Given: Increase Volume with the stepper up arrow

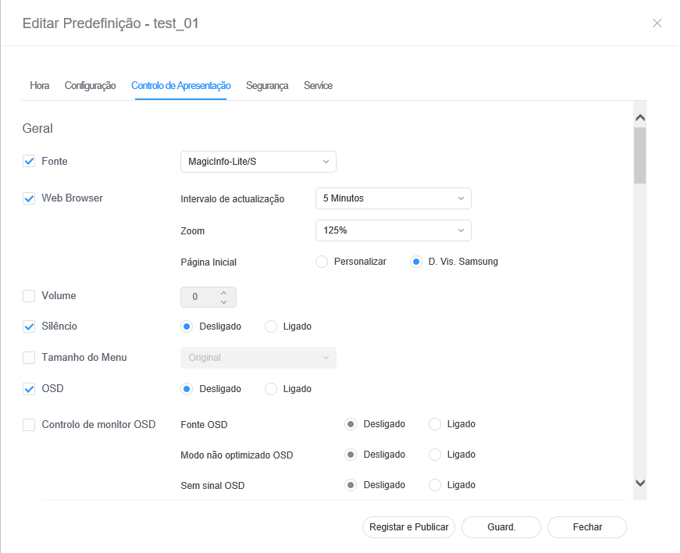Looking at the screenshot, I should tap(224, 293).
